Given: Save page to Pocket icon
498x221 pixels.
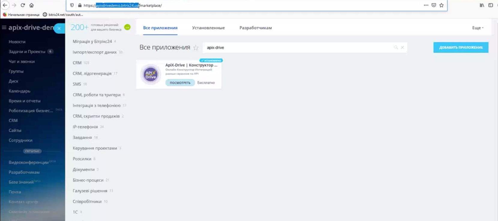Looking at the screenshot, I should click(x=434, y=5).
